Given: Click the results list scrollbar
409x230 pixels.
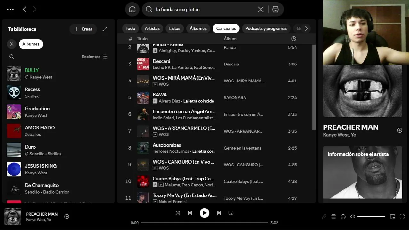Looking at the screenshot, I should click(314, 87).
